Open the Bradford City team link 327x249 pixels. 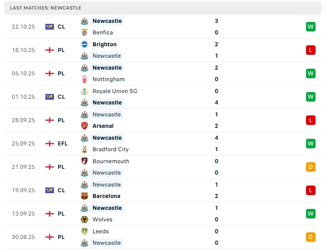[x=110, y=149]
